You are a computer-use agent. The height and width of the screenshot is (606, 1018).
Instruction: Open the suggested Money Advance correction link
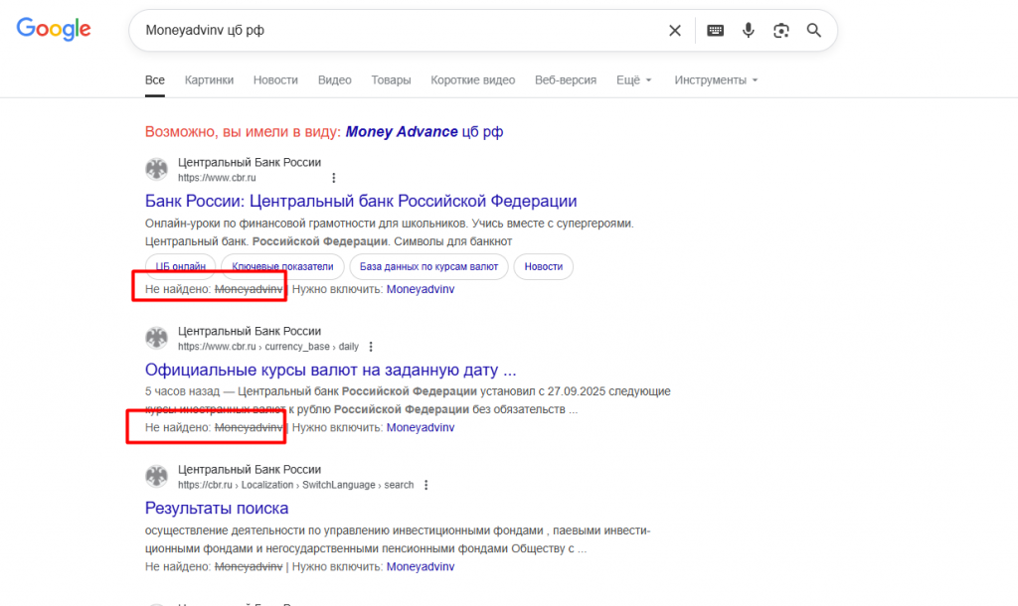tap(402, 132)
